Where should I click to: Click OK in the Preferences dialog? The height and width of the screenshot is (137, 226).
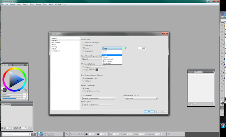149,112
